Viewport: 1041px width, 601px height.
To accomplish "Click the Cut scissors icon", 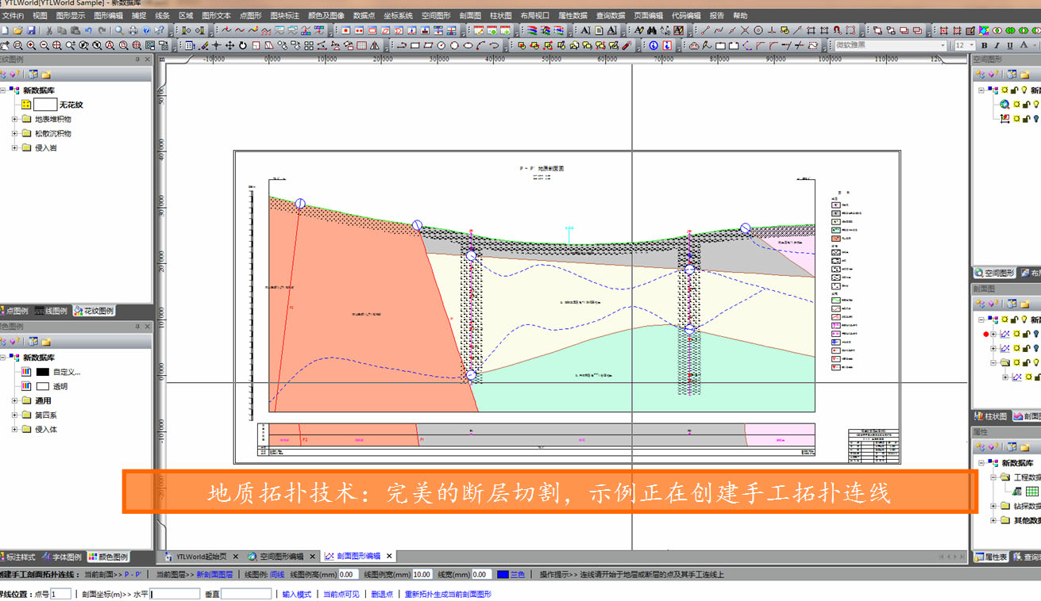I will 48,30.
